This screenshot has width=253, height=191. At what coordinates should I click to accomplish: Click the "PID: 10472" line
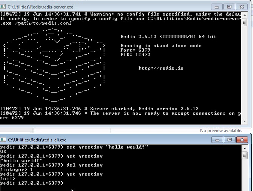pos(135,55)
